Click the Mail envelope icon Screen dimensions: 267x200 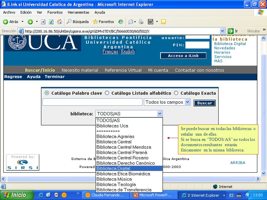point(131,22)
